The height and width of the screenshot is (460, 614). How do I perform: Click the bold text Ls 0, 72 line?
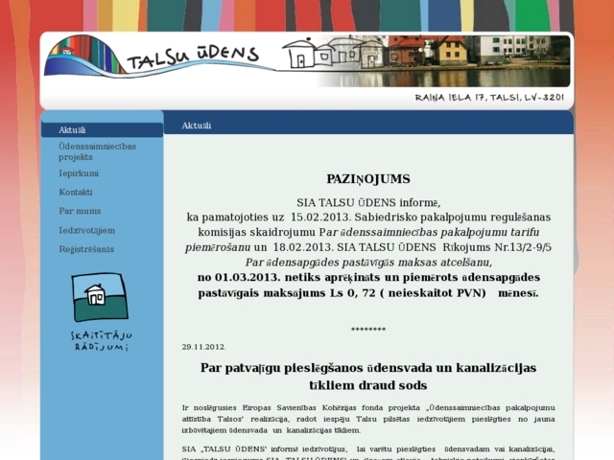point(368,293)
